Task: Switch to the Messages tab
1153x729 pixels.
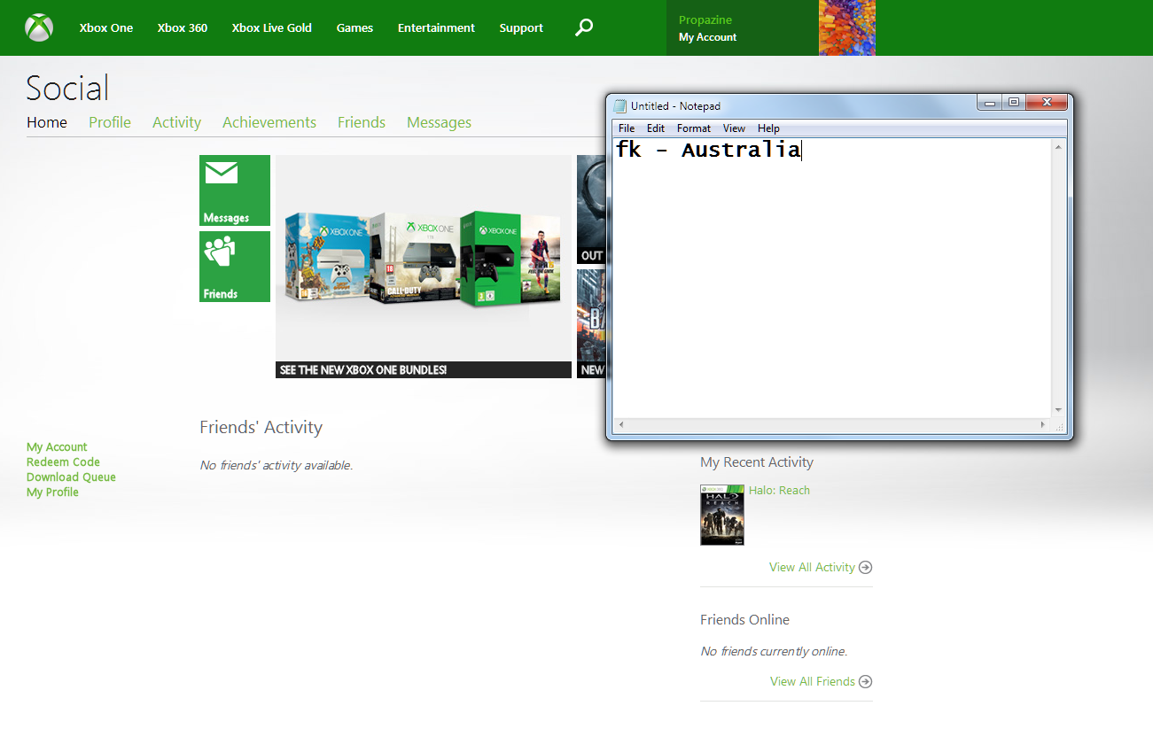Action: [440, 122]
